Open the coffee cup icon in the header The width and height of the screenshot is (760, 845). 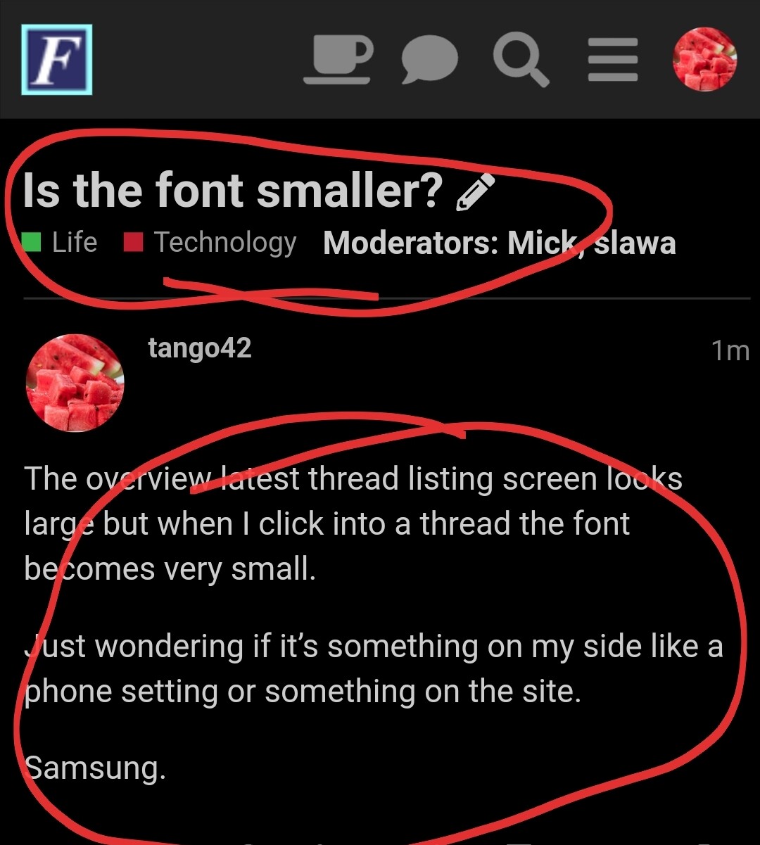coord(338,60)
